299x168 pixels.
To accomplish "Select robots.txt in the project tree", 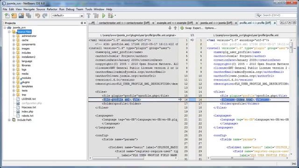I will pos(28,116).
